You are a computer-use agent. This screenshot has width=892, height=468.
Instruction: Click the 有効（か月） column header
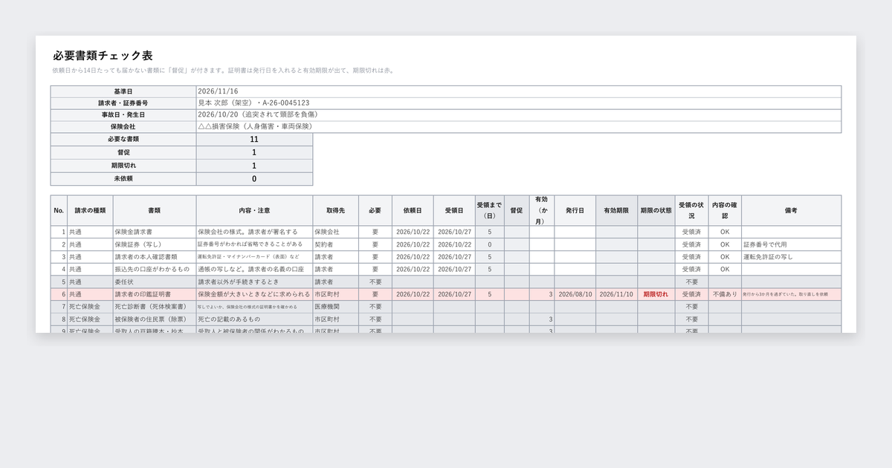542,211
